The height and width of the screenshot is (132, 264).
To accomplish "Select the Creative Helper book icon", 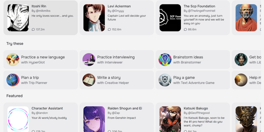I will [x=89, y=80].
